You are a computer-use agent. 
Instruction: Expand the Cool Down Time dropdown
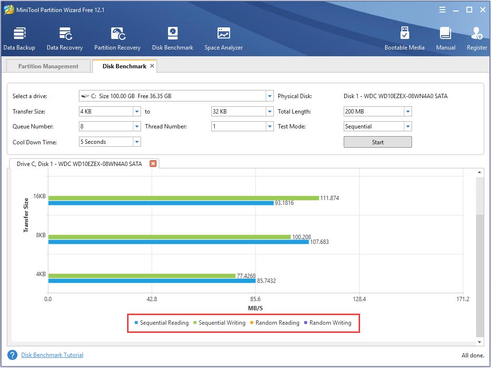(137, 142)
